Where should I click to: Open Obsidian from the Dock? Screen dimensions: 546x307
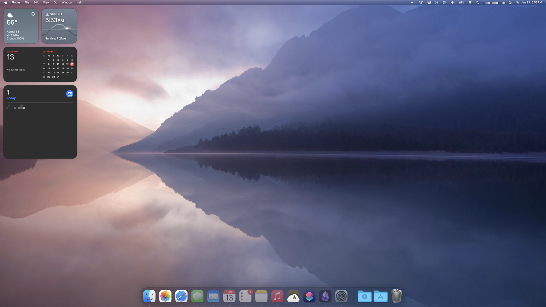click(325, 296)
